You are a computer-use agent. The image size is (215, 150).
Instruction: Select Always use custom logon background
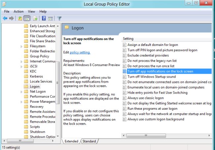coord(156,119)
